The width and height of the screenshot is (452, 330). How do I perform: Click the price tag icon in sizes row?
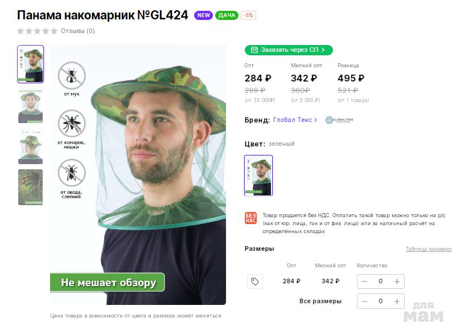[x=255, y=282]
